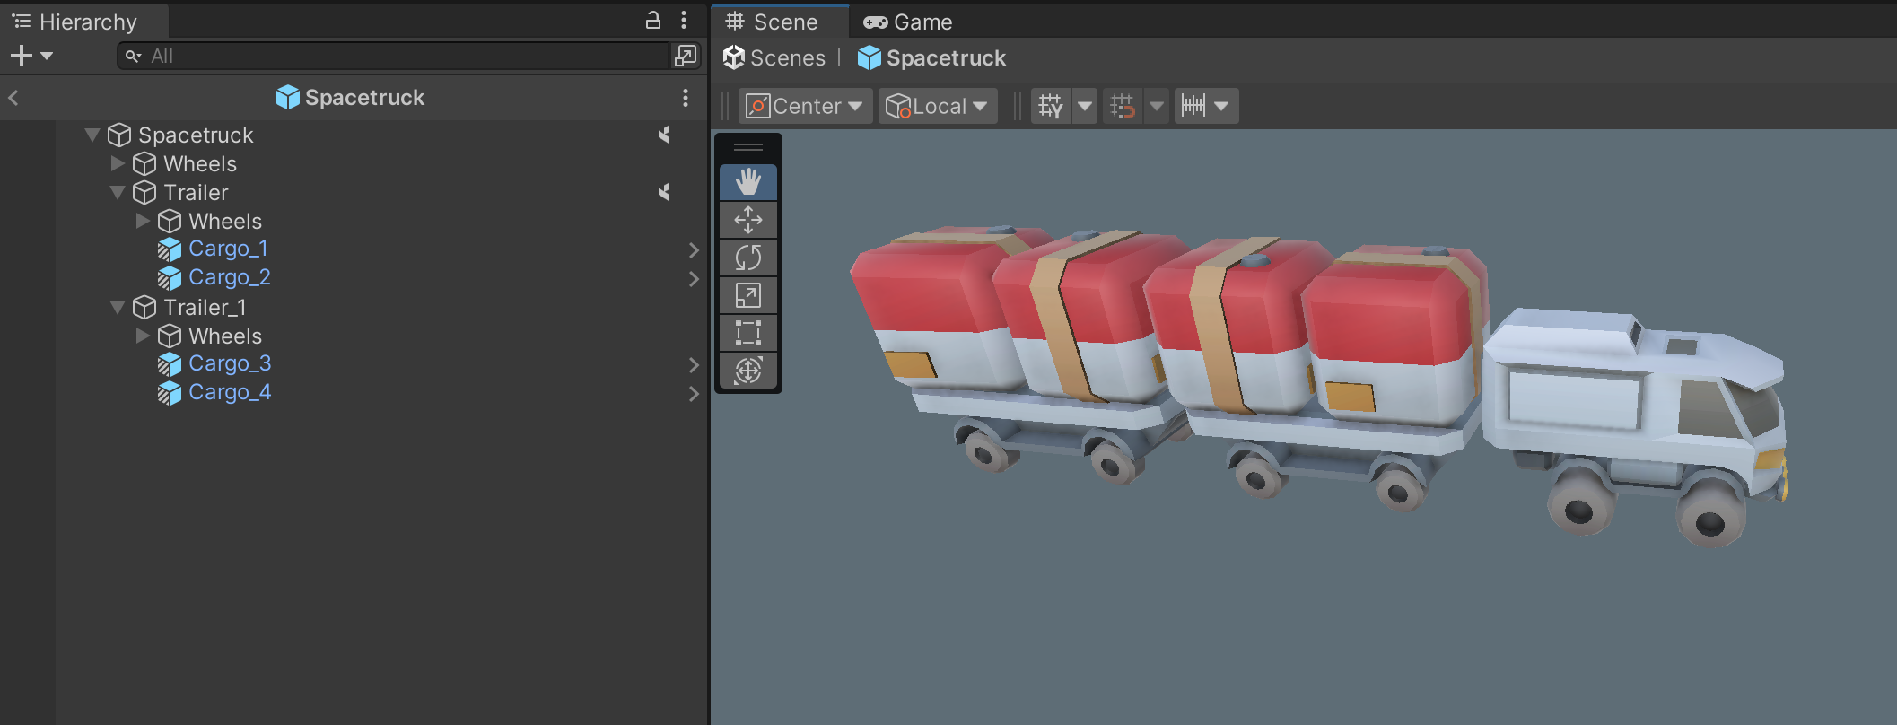Select the Scale tool
The width and height of the screenshot is (1897, 725).
(747, 295)
